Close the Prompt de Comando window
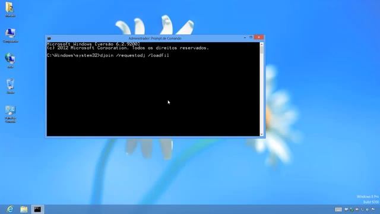 [259, 37]
